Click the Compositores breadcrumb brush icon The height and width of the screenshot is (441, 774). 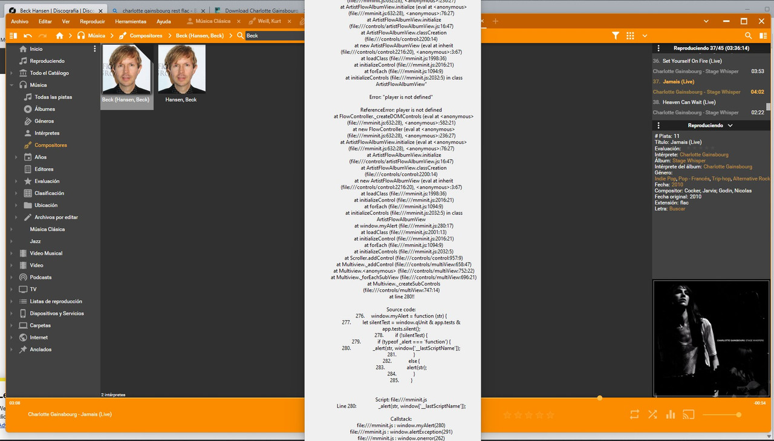(123, 36)
